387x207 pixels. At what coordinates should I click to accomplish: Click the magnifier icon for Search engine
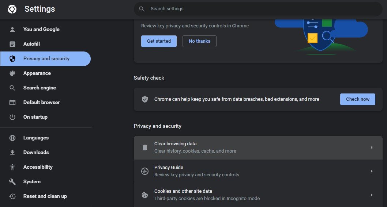point(12,88)
